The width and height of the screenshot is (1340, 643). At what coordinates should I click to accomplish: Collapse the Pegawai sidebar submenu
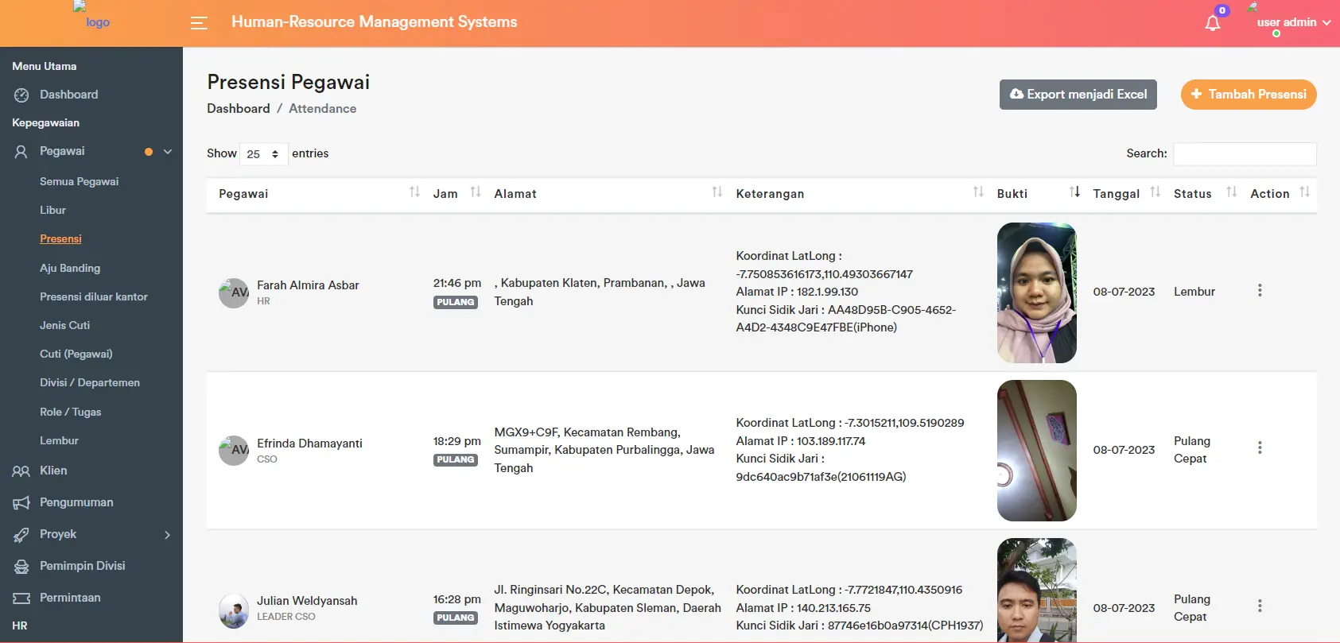168,152
